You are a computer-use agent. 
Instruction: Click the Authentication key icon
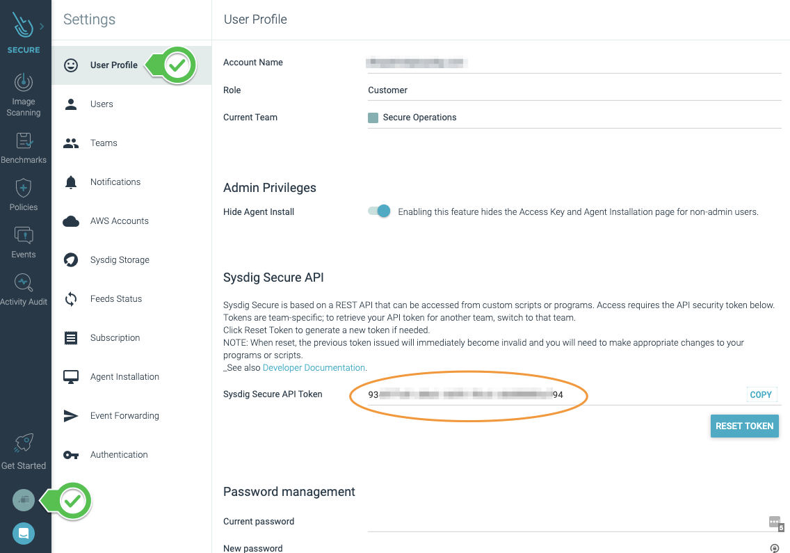pos(71,455)
